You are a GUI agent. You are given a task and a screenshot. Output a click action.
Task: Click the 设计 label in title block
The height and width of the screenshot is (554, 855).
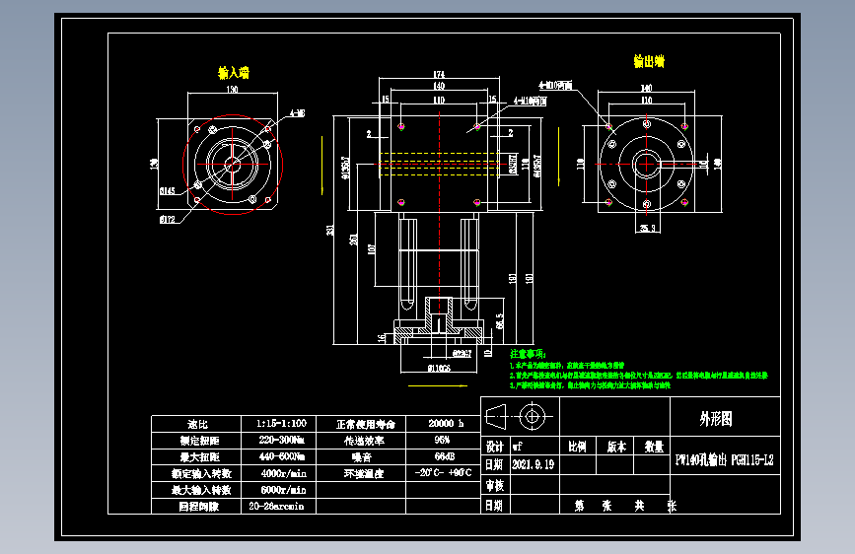point(495,447)
